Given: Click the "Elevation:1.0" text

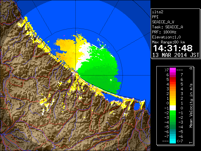Looking at the screenshot, I should [x=166, y=37].
